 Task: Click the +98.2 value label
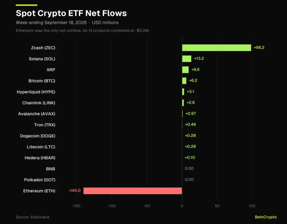[x=259, y=47]
